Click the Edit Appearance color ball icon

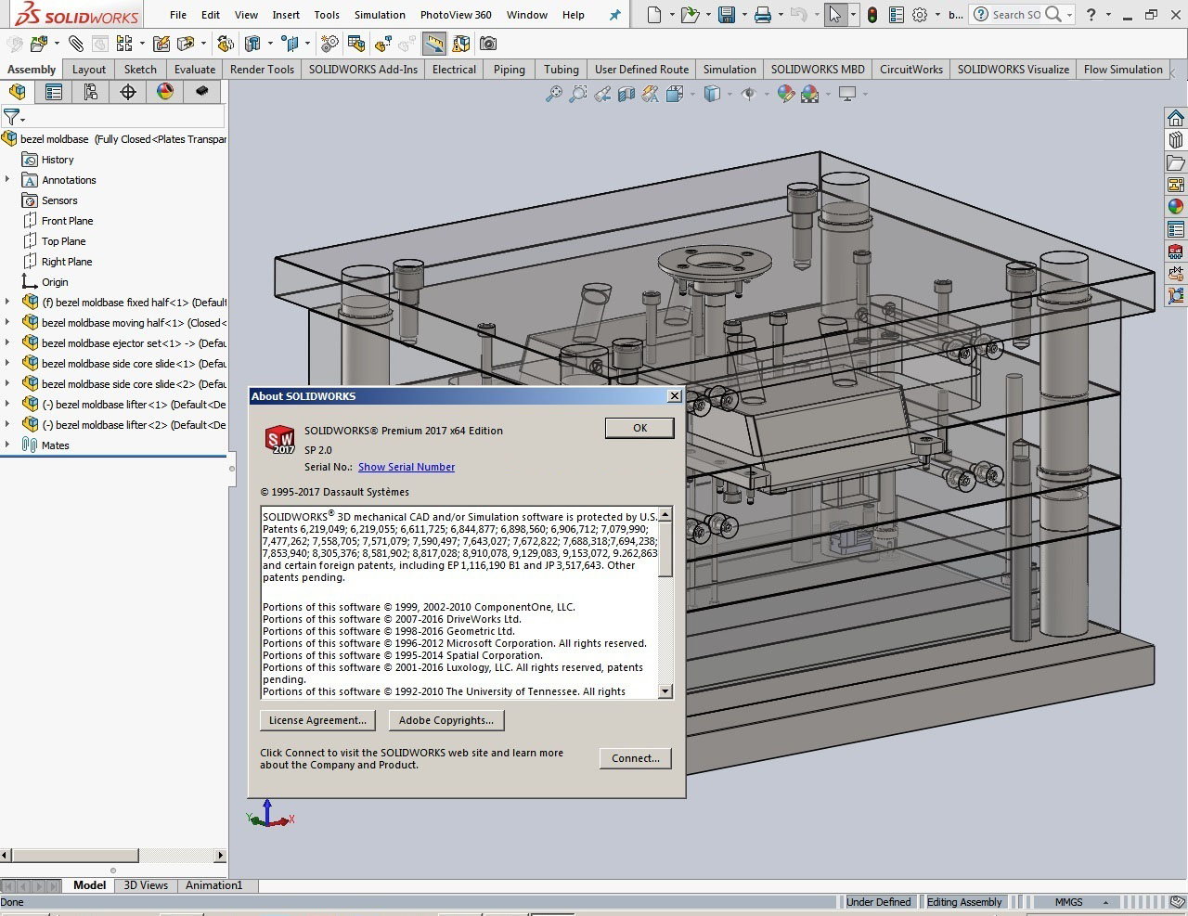[x=786, y=94]
